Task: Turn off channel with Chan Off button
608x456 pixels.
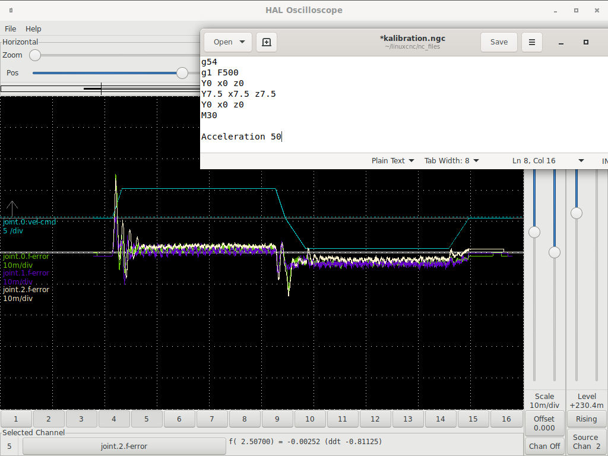Action: click(x=544, y=446)
